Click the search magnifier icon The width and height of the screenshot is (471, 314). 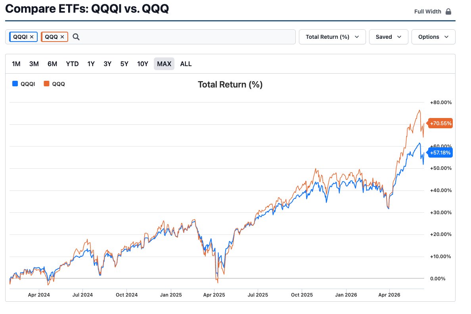pyautogui.click(x=76, y=37)
